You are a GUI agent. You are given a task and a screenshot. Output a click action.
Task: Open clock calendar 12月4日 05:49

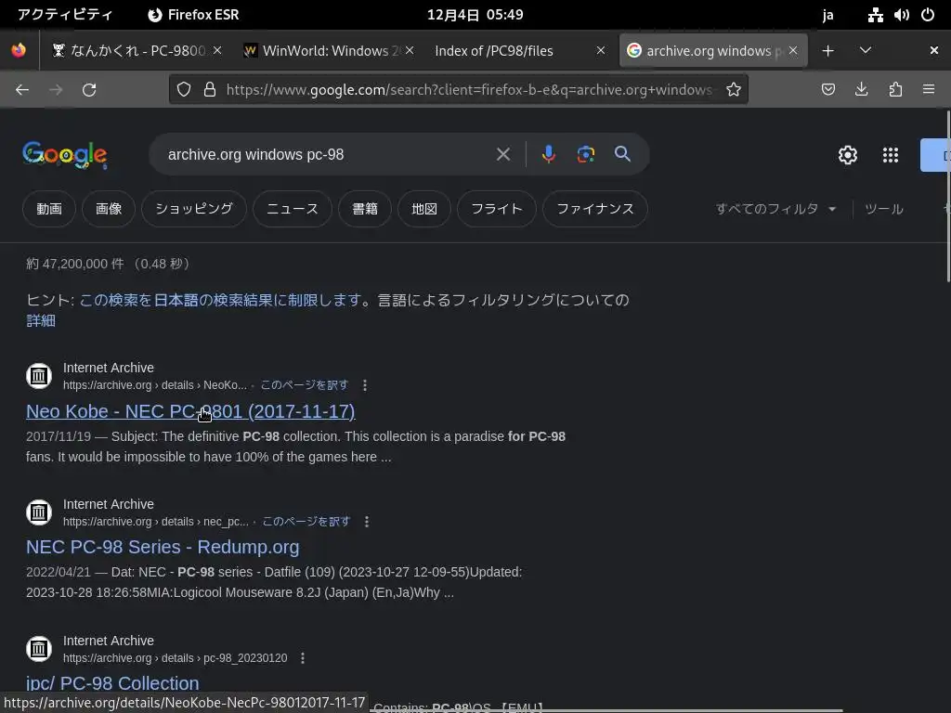click(x=475, y=15)
